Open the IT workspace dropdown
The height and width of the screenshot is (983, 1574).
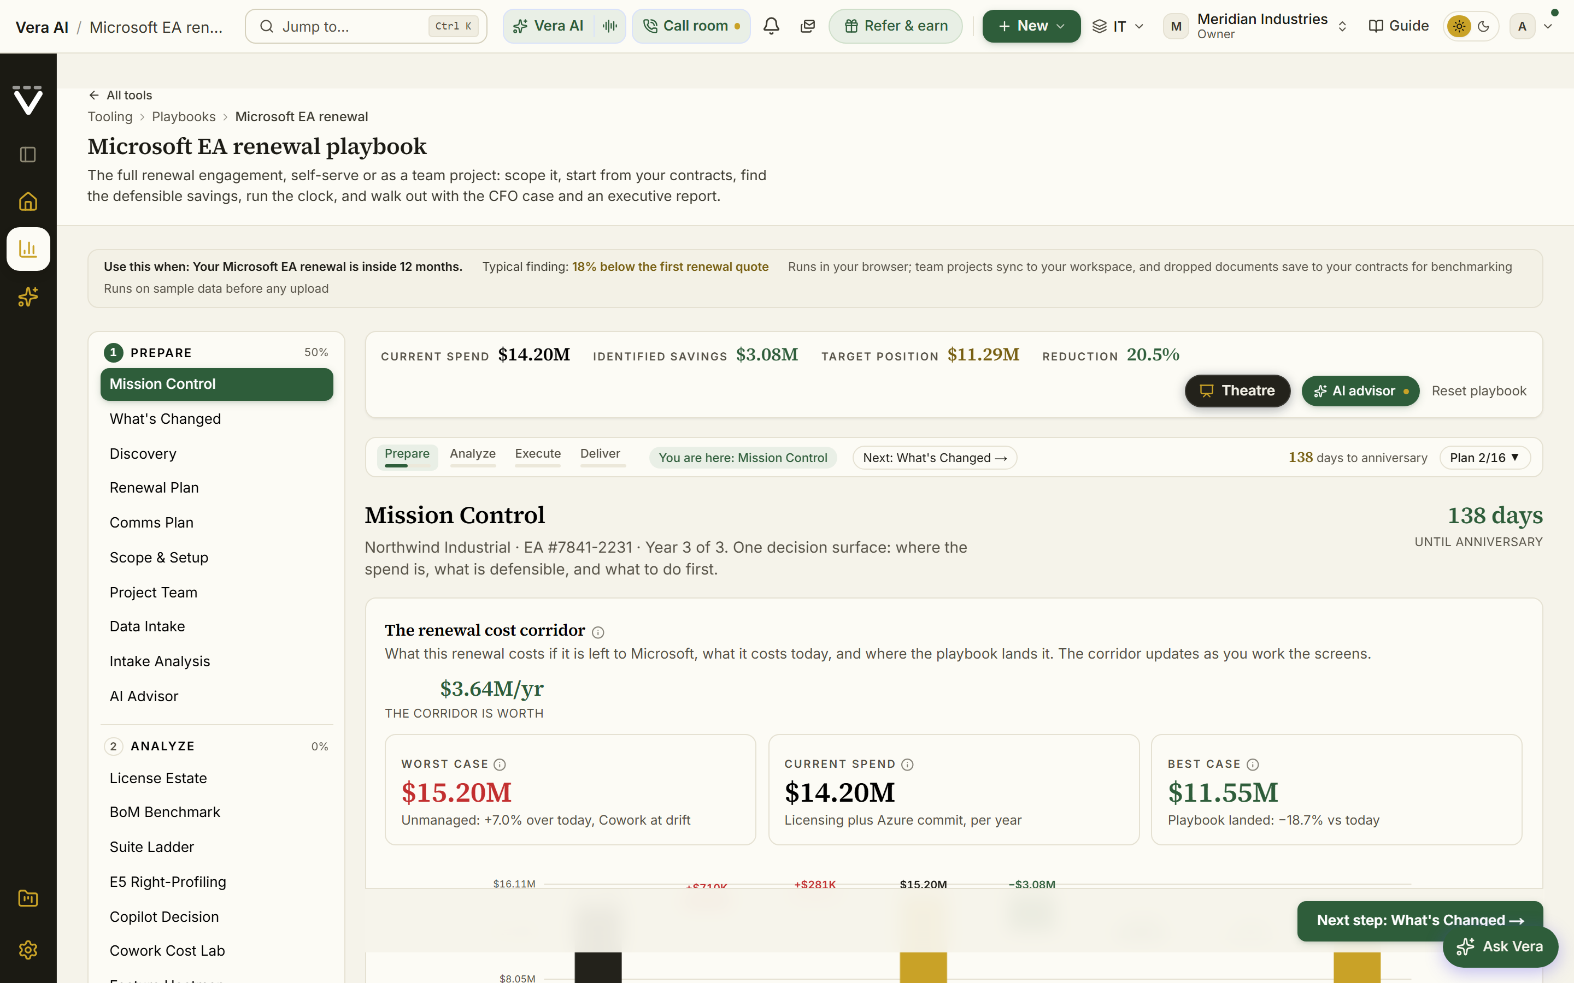(1118, 26)
